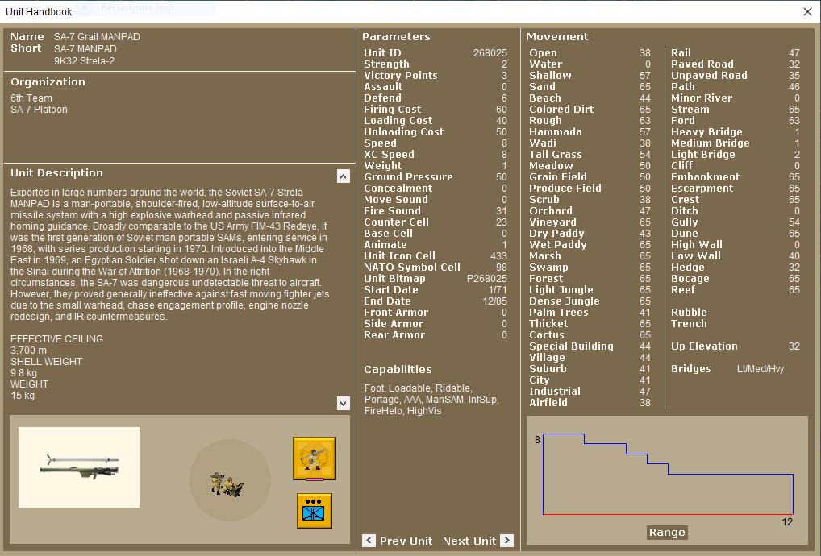Viewport: 821px width, 556px height.
Task: Select the Unit ID value 268025
Action: [490, 53]
